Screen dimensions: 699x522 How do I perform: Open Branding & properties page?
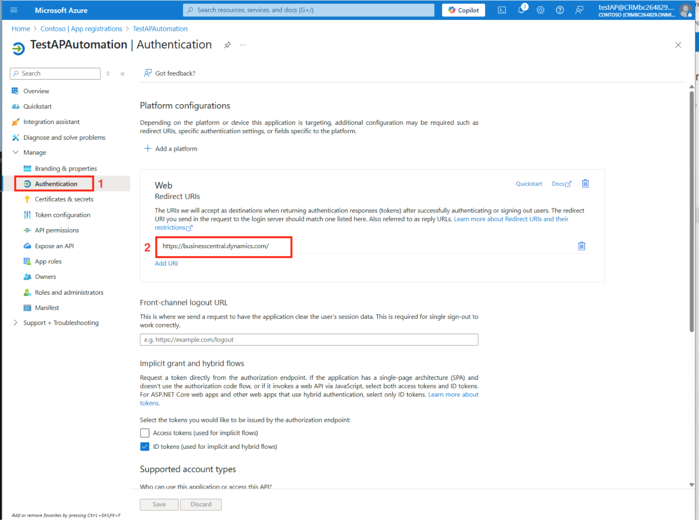click(66, 169)
